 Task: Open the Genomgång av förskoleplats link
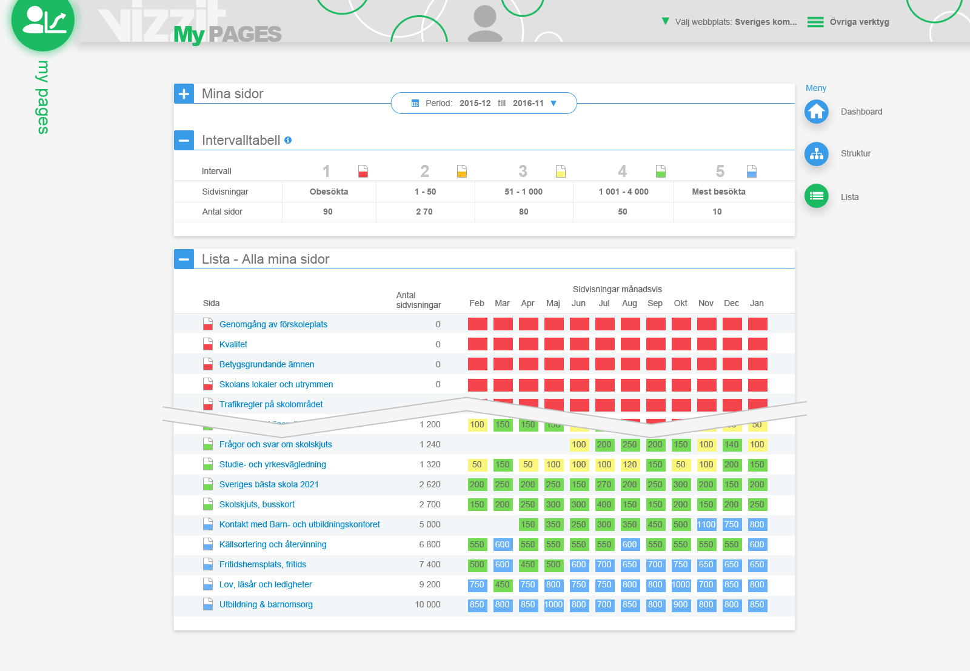[x=273, y=324]
